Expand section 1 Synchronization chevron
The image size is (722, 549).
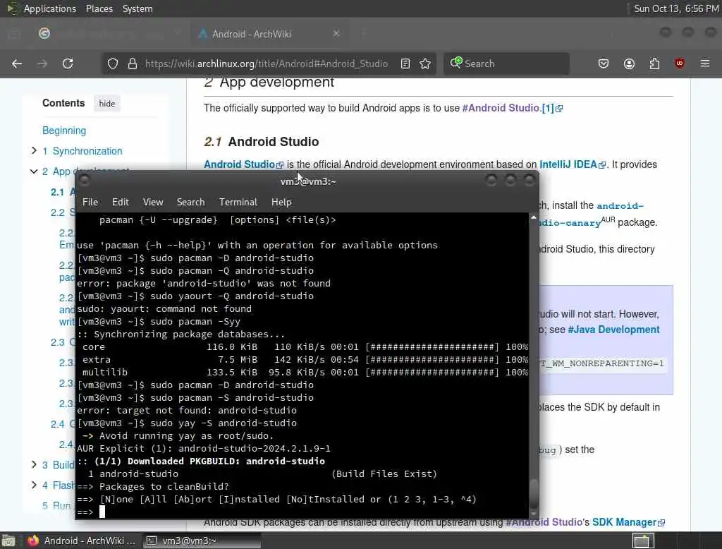click(x=34, y=150)
